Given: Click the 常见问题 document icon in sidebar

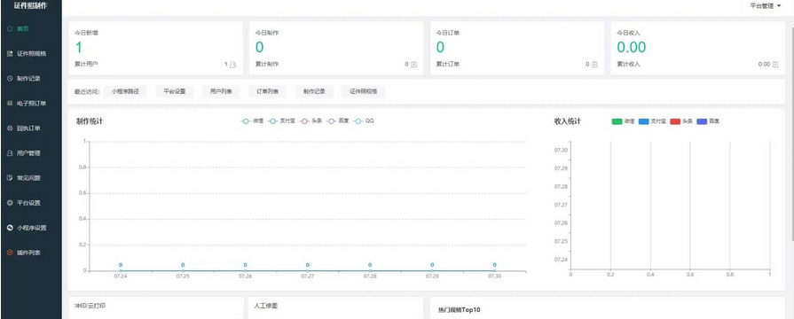Looking at the screenshot, I should point(10,178).
